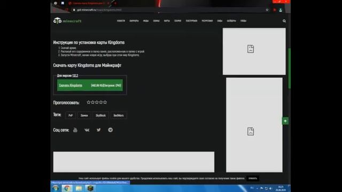
Task: Click the Chrome icon in the taskbar
Action: [67, 188]
